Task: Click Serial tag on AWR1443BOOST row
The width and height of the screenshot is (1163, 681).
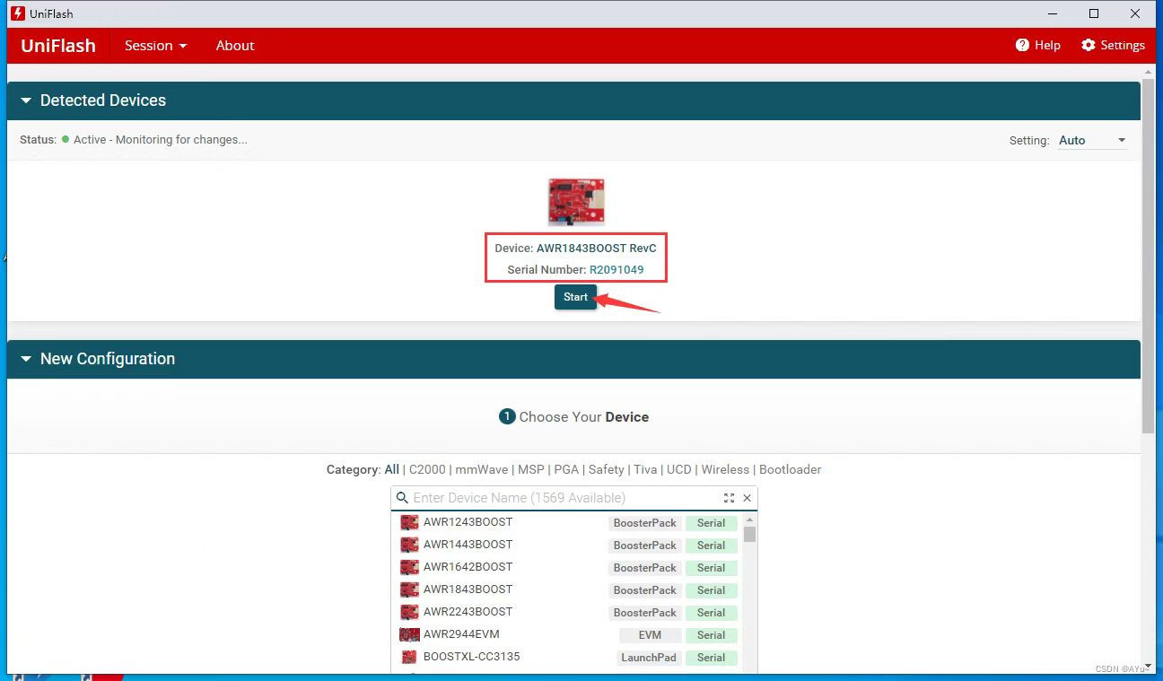Action: point(711,546)
